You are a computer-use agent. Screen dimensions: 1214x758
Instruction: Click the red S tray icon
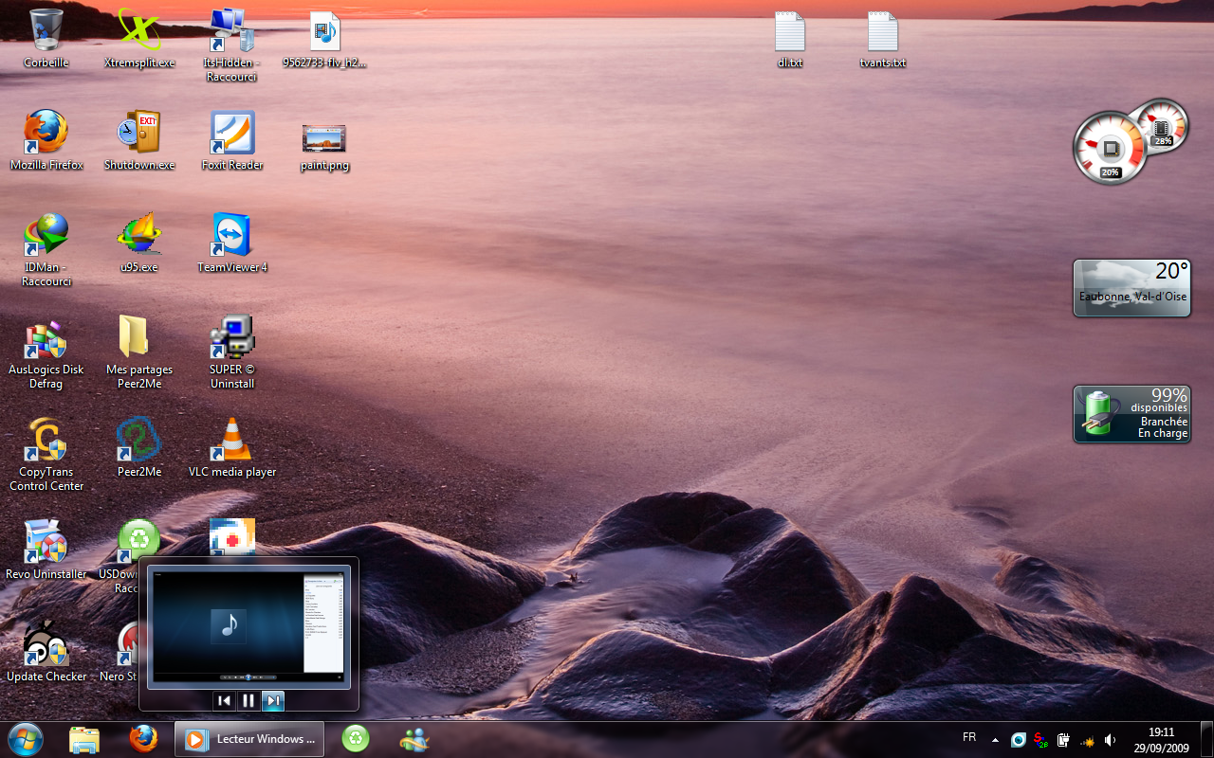click(1041, 740)
